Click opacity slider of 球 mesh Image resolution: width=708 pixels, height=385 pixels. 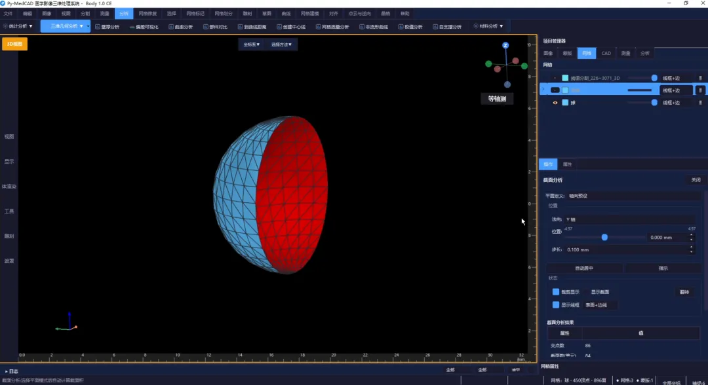pos(642,103)
